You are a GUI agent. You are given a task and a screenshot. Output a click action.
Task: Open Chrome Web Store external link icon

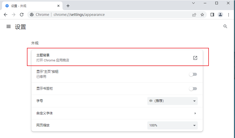point(195,58)
